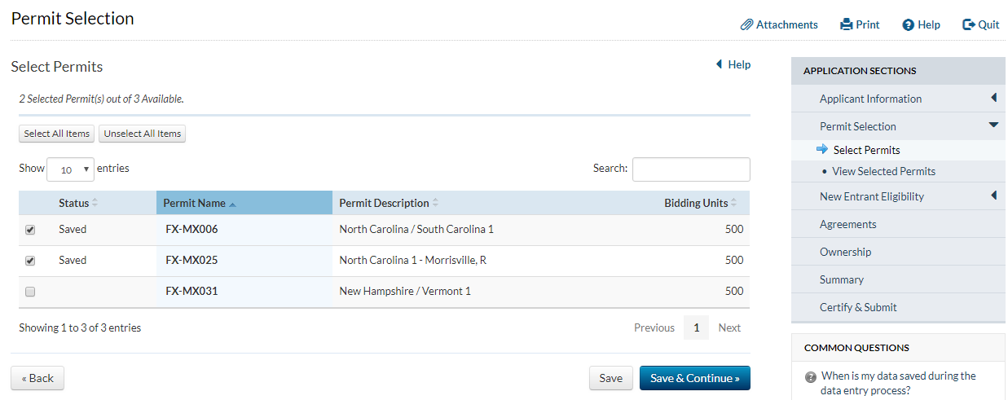Open the Show entries count dropdown
The image size is (1008, 400).
tap(70, 169)
